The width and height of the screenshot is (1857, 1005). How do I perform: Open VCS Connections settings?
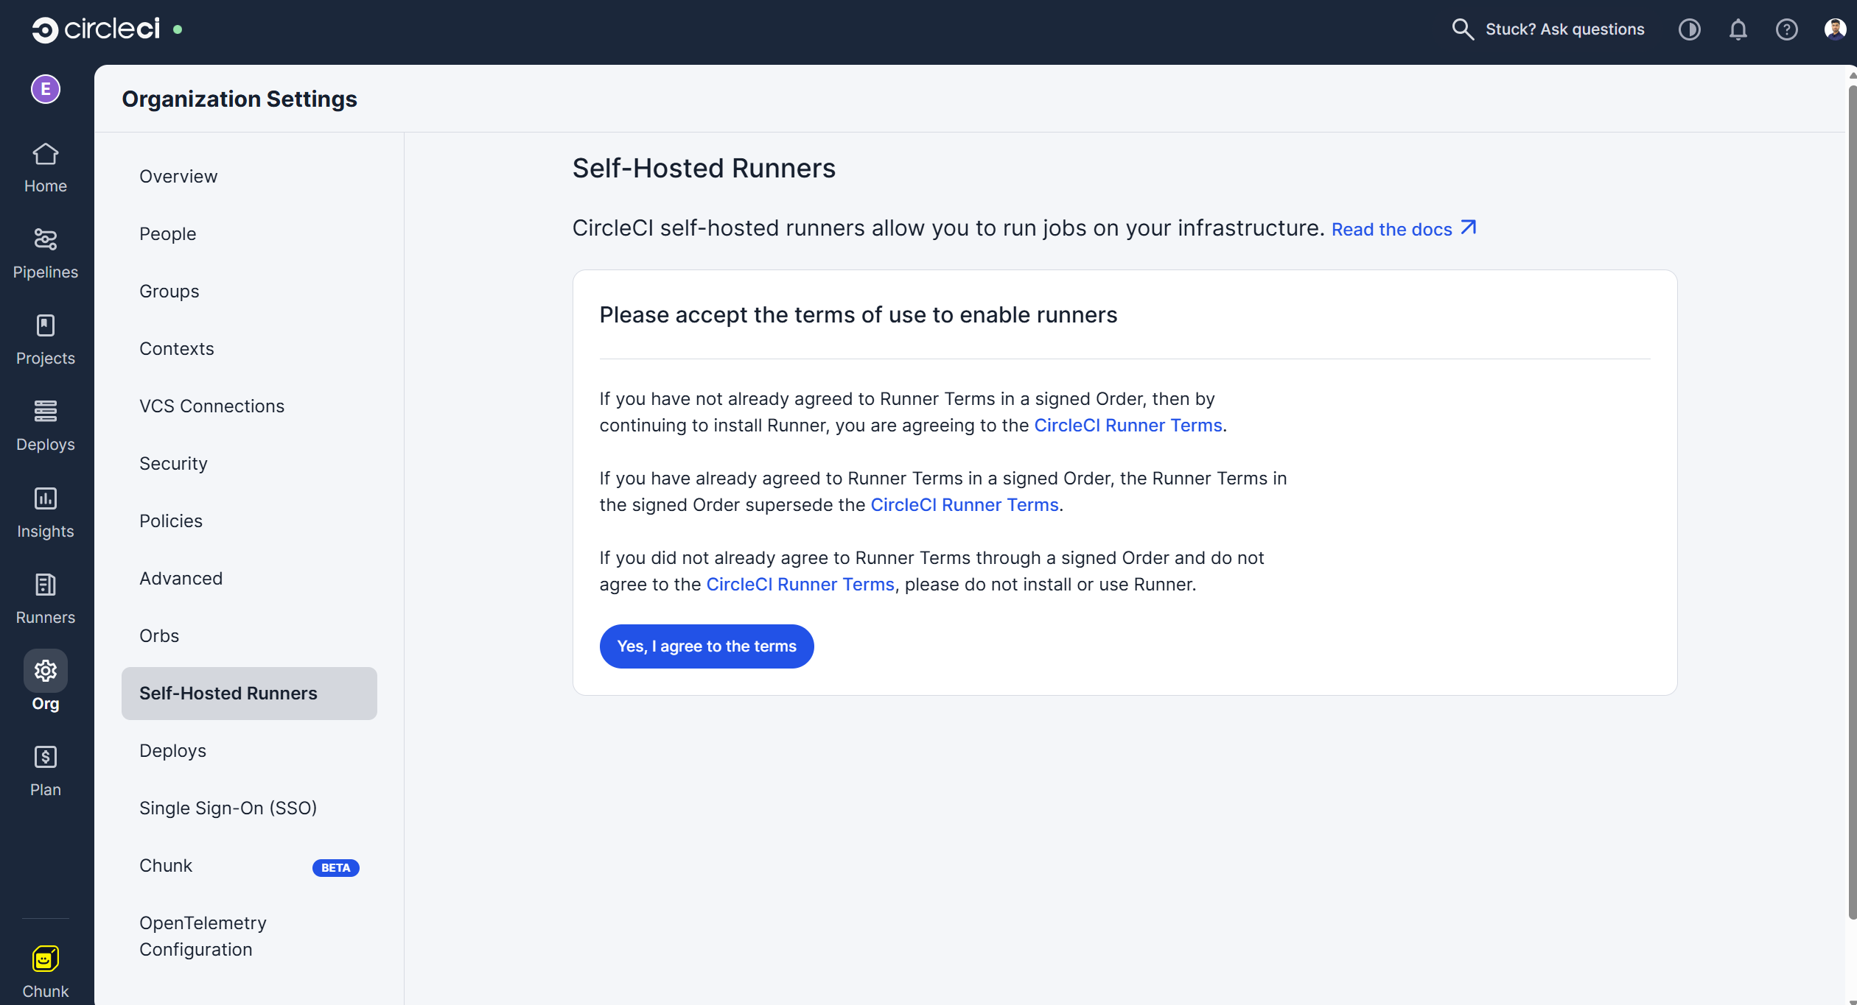(249, 406)
